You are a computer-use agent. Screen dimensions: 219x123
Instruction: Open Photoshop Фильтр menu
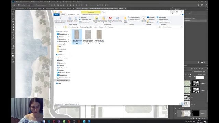coord(59,2)
